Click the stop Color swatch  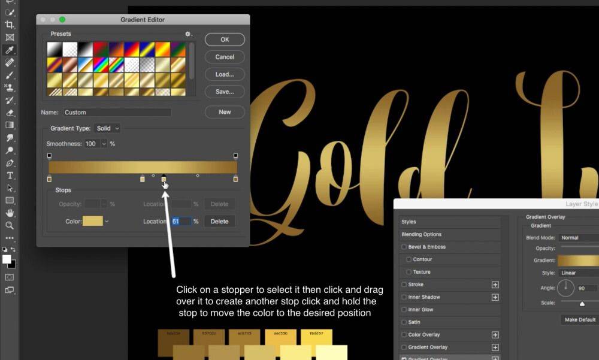tap(93, 221)
